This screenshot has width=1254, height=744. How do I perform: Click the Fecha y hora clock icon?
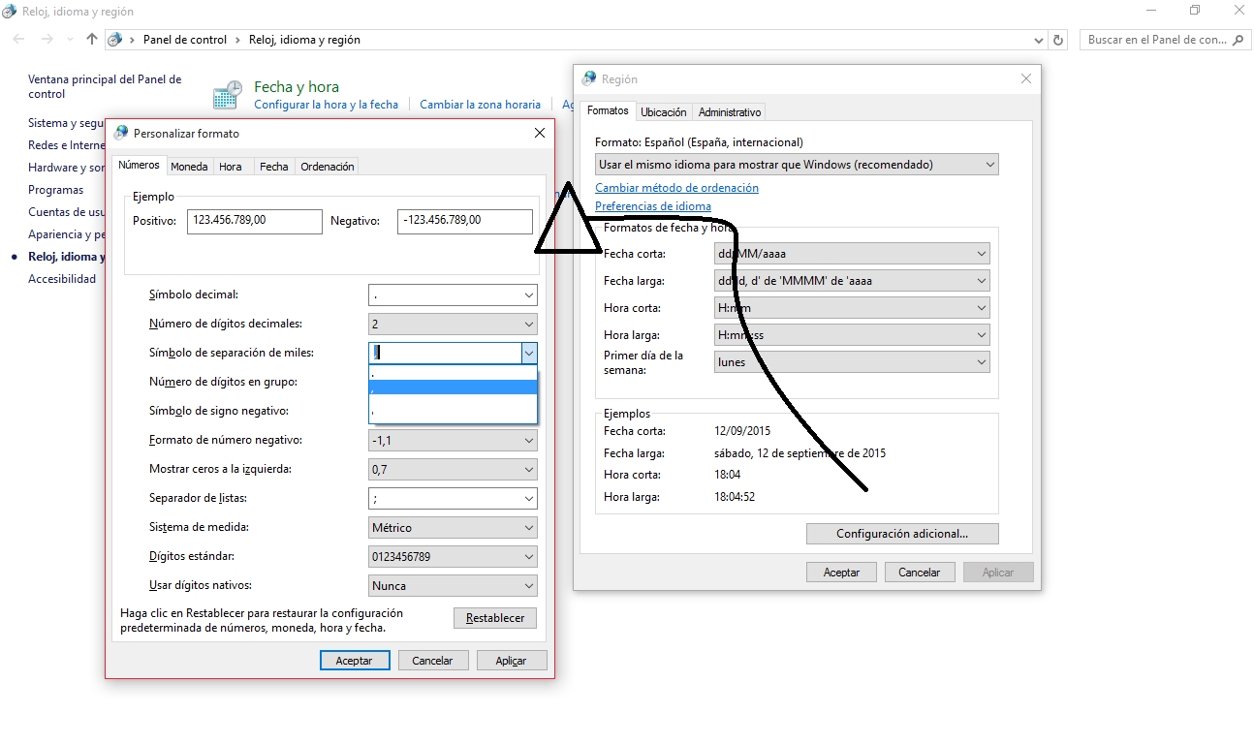coord(226,94)
